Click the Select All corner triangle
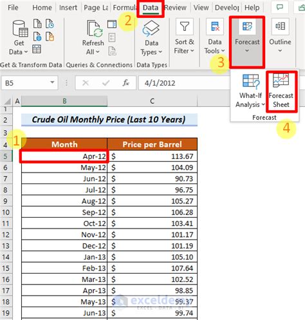305x320 pixels. 8,101
